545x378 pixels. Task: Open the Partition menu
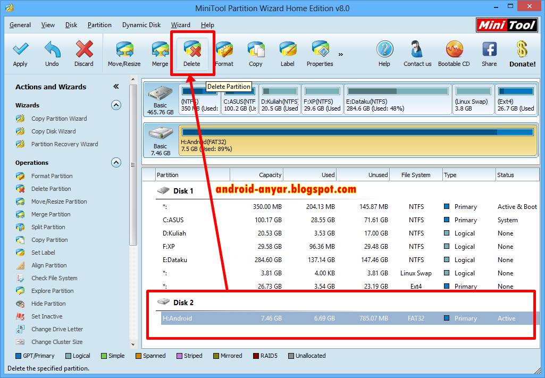(99, 25)
